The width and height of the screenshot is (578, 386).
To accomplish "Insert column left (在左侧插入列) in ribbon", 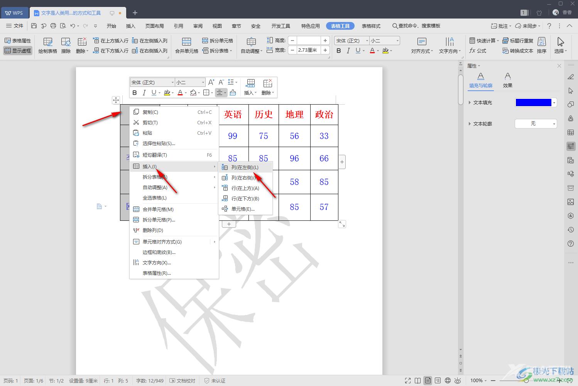I will click(150, 41).
